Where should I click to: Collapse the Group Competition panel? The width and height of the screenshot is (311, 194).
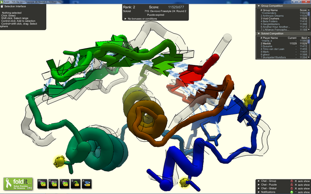pos(259,6)
